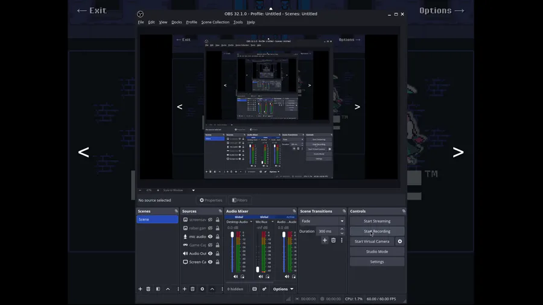Viewport: 543px width, 305px height.
Task: Show the hidden screensav source via its eye icon
Action: click(210, 219)
